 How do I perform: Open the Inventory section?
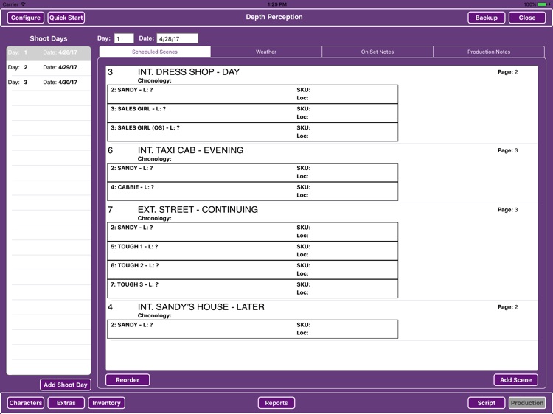[106, 403]
